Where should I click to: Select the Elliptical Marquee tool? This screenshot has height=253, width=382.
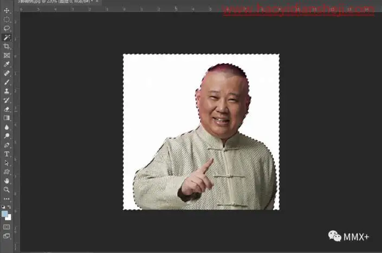[x=7, y=19]
